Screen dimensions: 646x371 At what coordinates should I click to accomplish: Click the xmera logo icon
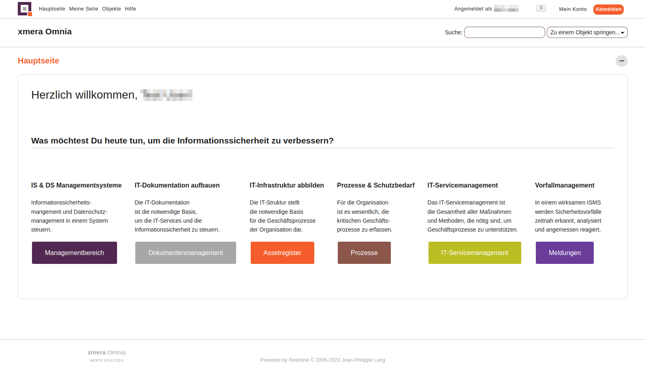pos(25,9)
